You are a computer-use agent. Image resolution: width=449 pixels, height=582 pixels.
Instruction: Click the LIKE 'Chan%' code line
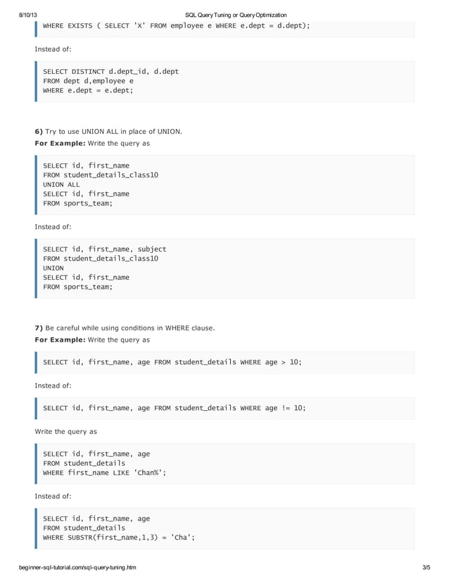(105, 473)
